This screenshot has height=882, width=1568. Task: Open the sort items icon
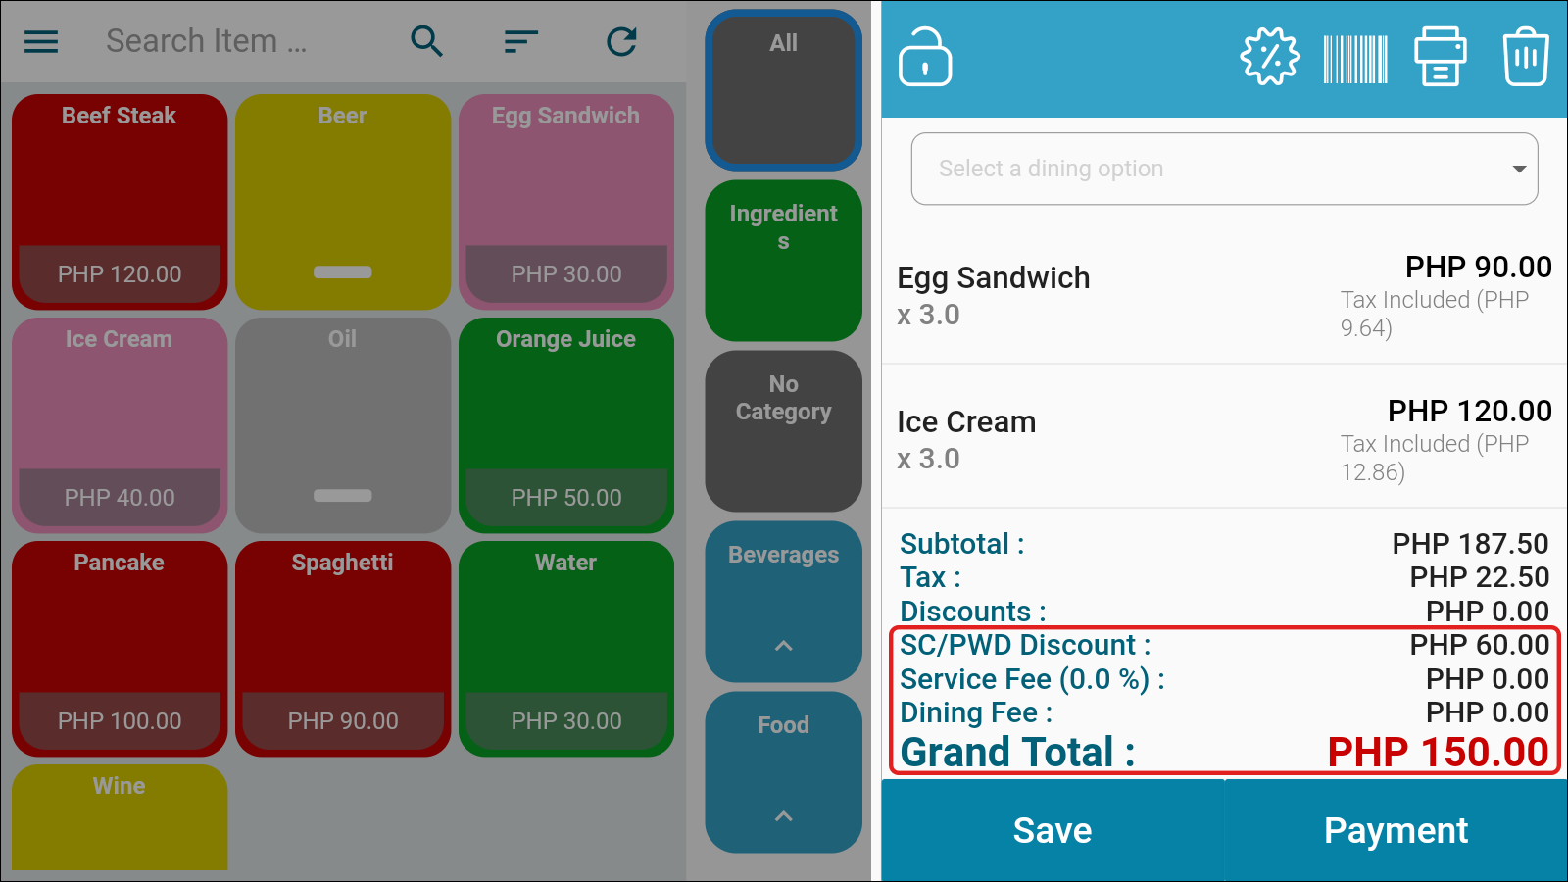point(521,41)
